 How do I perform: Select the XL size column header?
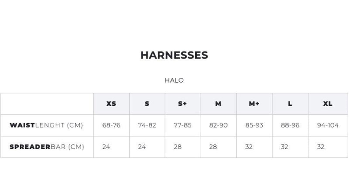tap(328, 104)
